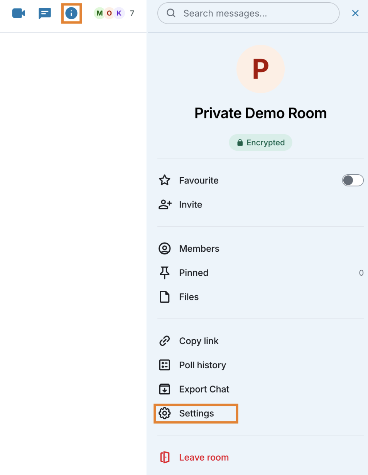368x475 pixels.
Task: Click the Settings gear icon
Action: (x=165, y=413)
